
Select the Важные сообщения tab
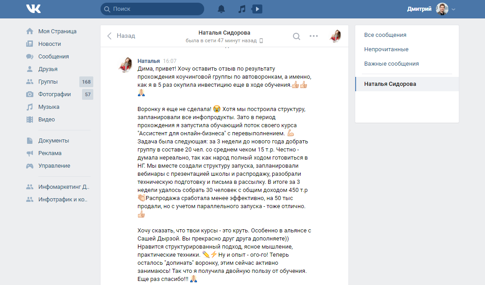click(391, 63)
